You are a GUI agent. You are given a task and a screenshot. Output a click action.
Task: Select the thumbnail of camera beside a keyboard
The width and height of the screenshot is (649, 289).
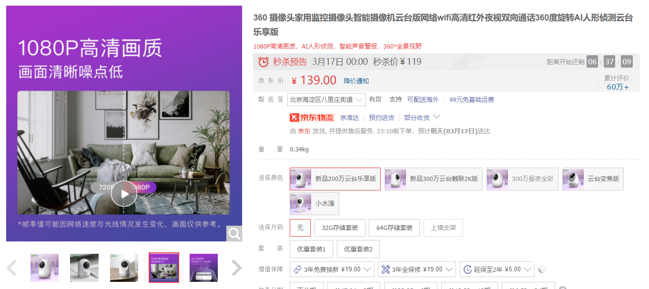(84, 268)
